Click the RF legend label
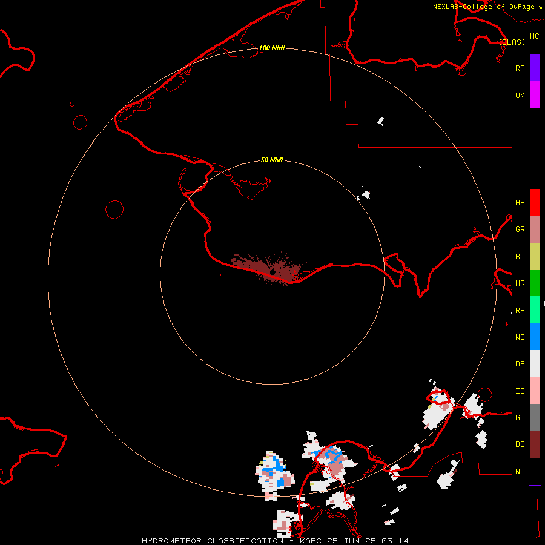This screenshot has width=545, height=545. tap(520, 68)
